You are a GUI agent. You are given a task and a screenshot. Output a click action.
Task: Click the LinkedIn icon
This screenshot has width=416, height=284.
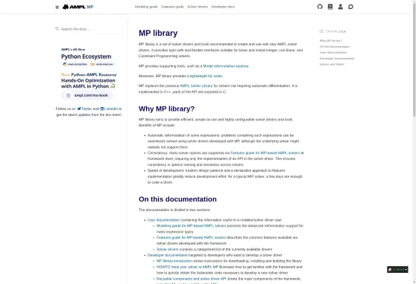[102, 109]
